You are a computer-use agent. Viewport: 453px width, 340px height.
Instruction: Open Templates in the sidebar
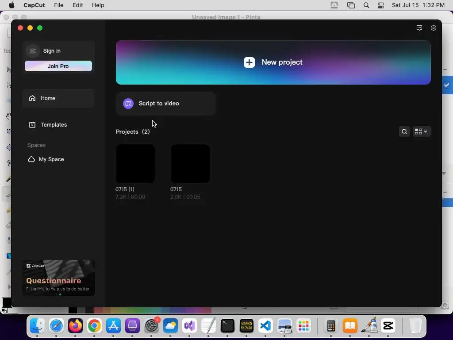58,125
